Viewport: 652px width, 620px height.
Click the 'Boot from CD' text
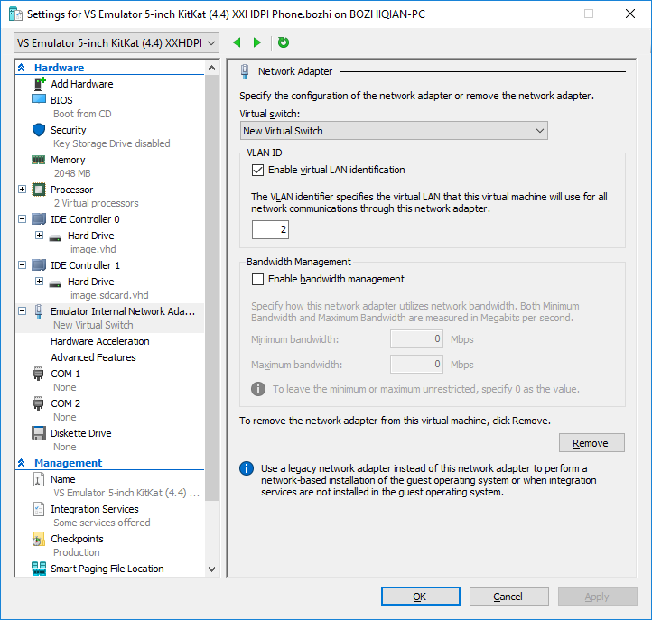point(82,114)
